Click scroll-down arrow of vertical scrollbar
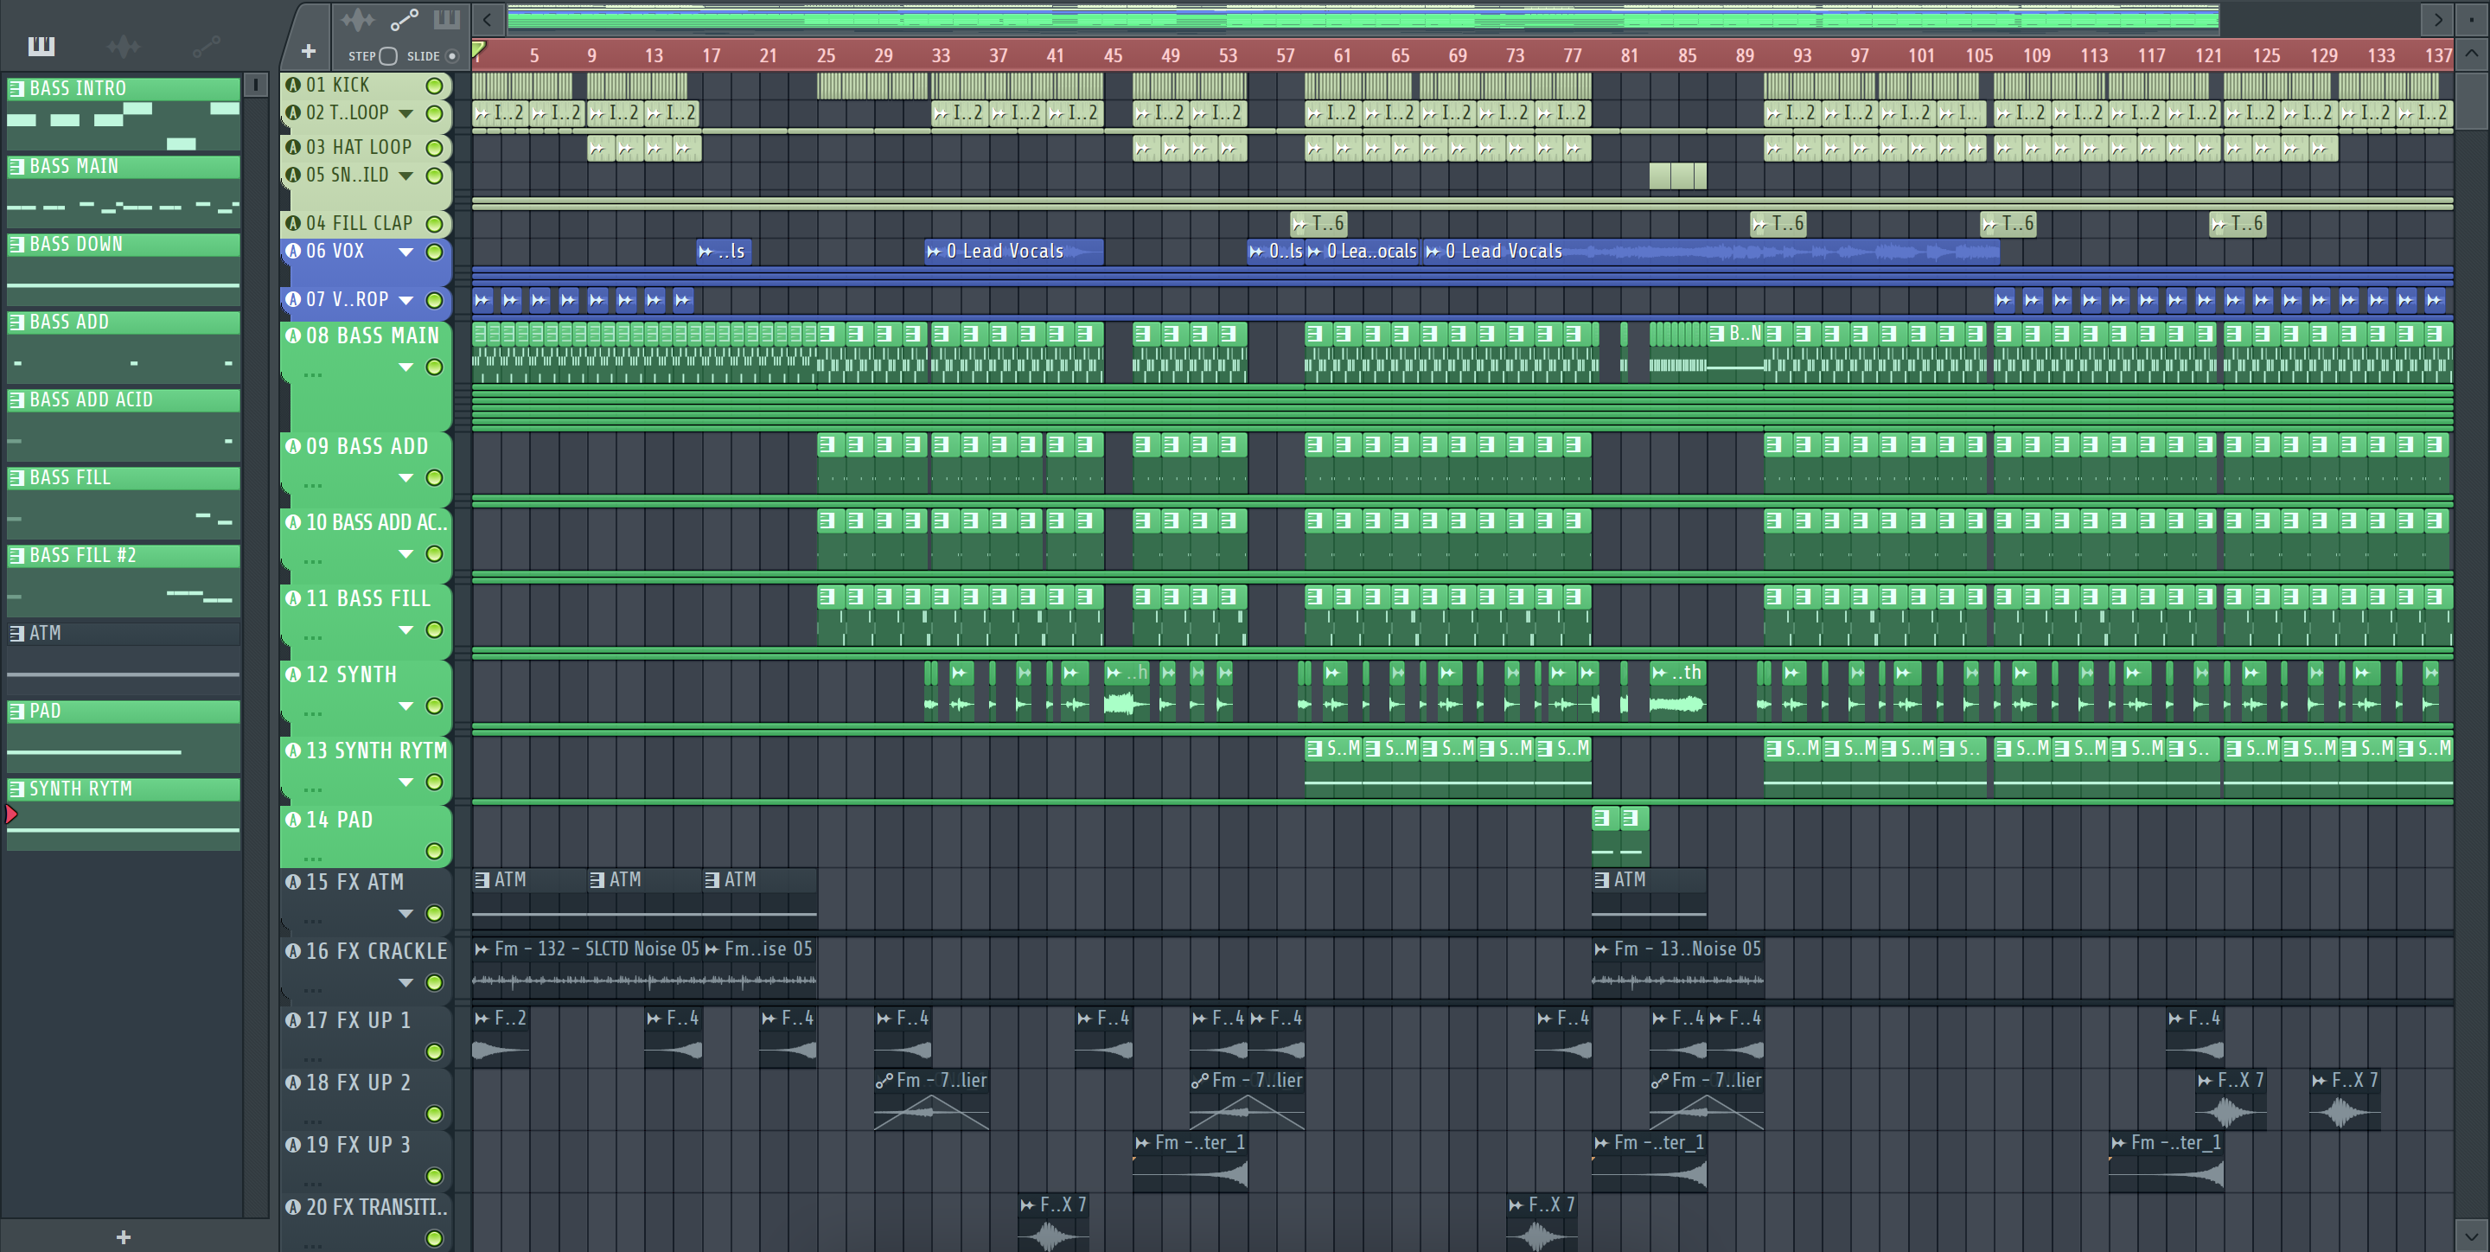Image resolution: width=2490 pixels, height=1252 pixels. [2471, 1236]
